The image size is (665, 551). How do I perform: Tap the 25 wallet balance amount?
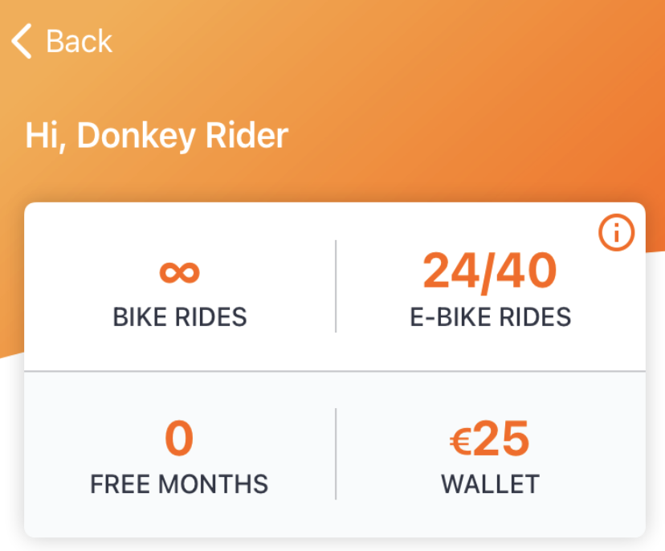point(501,439)
